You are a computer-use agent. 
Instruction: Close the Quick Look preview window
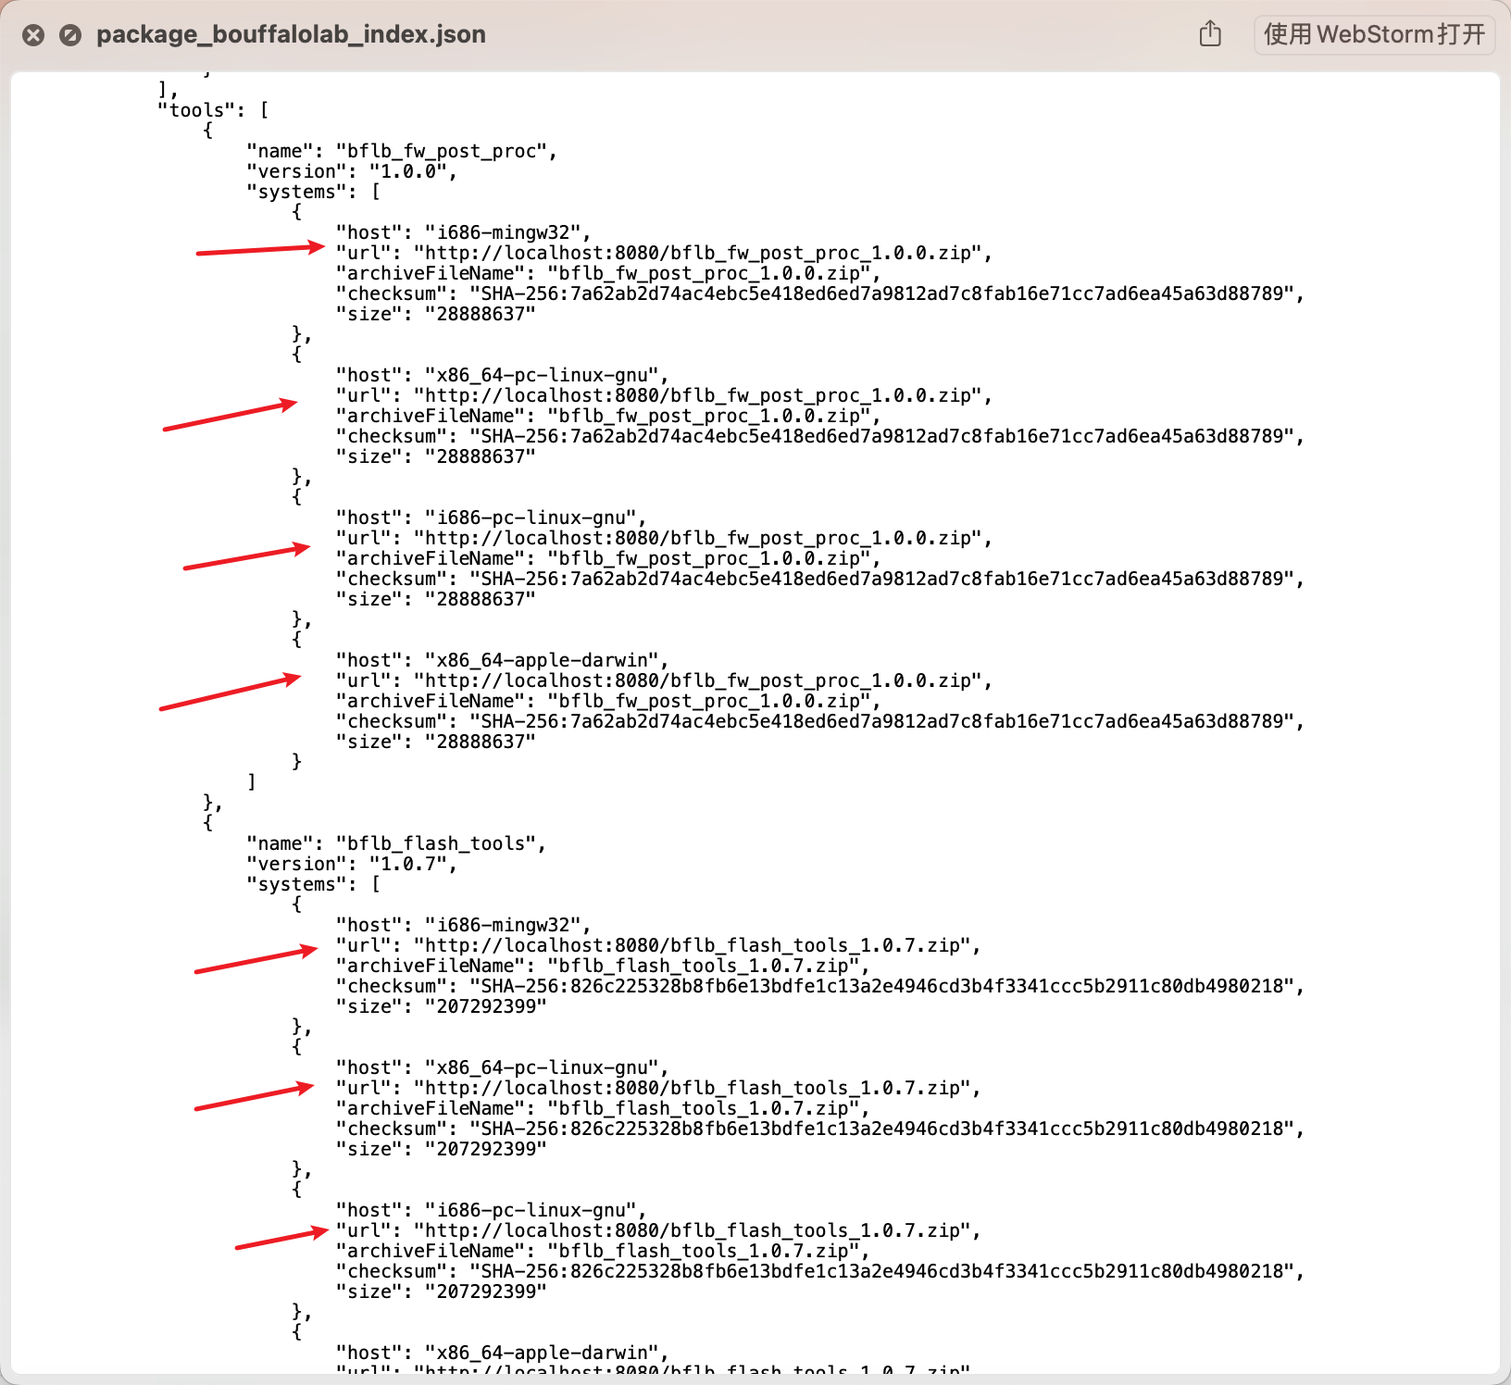(33, 35)
